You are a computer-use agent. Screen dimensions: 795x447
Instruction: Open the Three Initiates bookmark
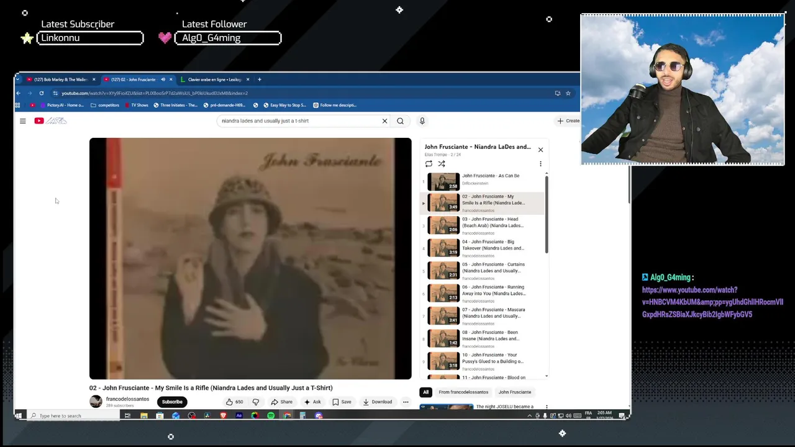tap(175, 105)
